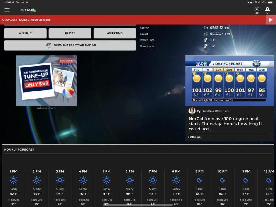
Task: Tap the 12 AM clear moon icon
Action: click(269, 180)
